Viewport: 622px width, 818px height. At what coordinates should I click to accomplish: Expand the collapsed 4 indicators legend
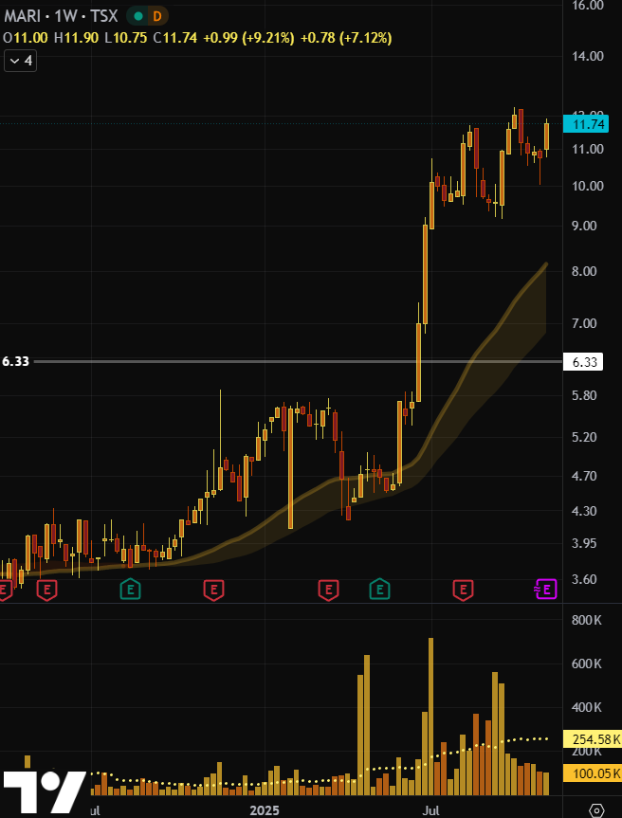[x=20, y=61]
